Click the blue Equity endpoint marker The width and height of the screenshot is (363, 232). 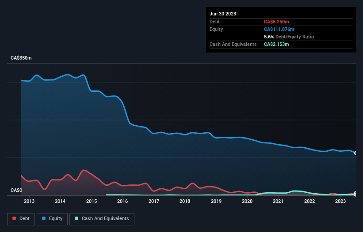(355, 153)
